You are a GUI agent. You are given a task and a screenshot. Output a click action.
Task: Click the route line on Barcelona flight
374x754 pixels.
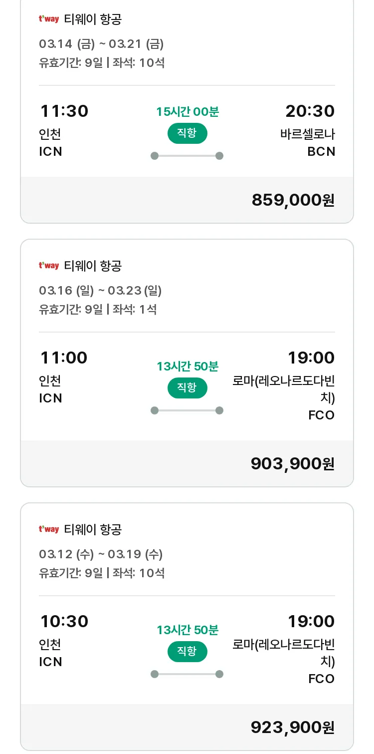187,156
